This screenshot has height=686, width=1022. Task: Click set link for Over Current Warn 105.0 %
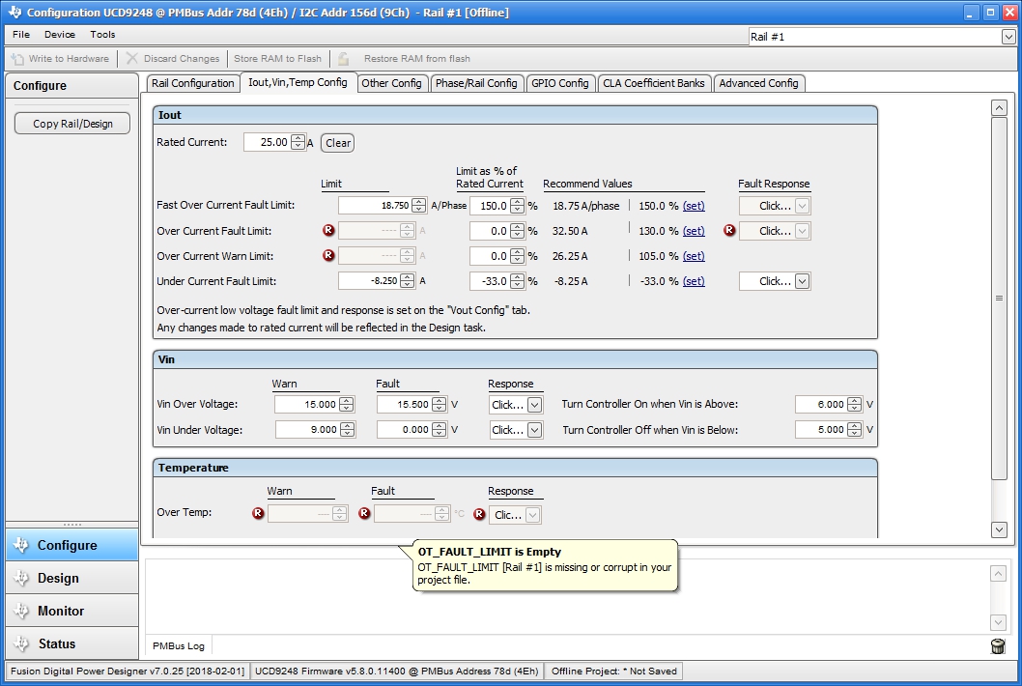(694, 256)
